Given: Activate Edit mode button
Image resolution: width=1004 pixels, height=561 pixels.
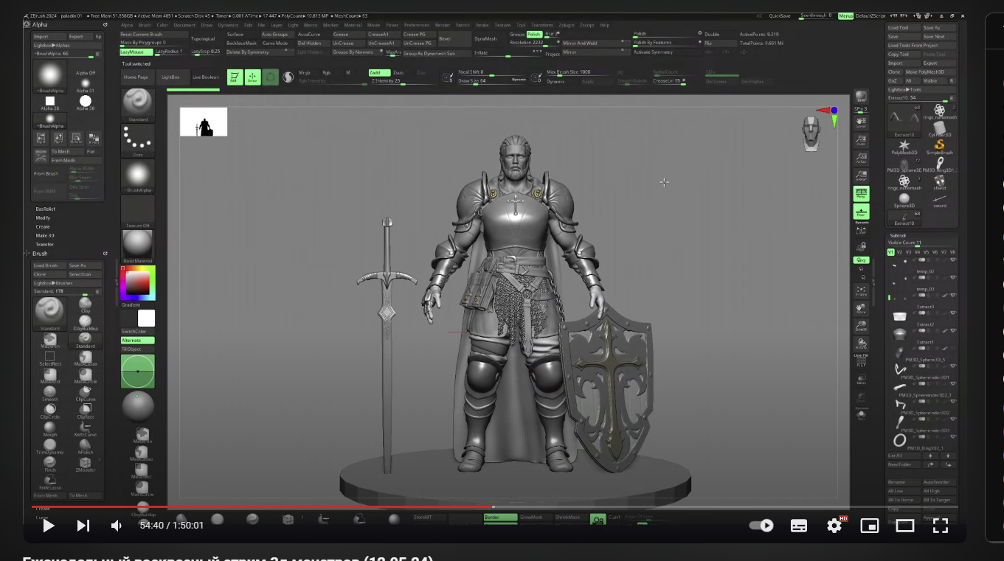Looking at the screenshot, I should point(235,77).
